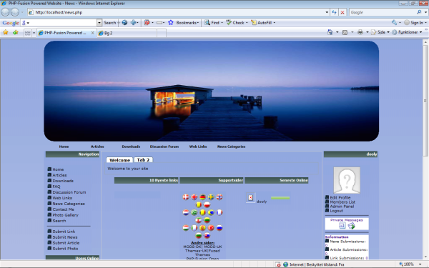
Task: Click the vertical page scrollbar
Action: tap(425, 149)
